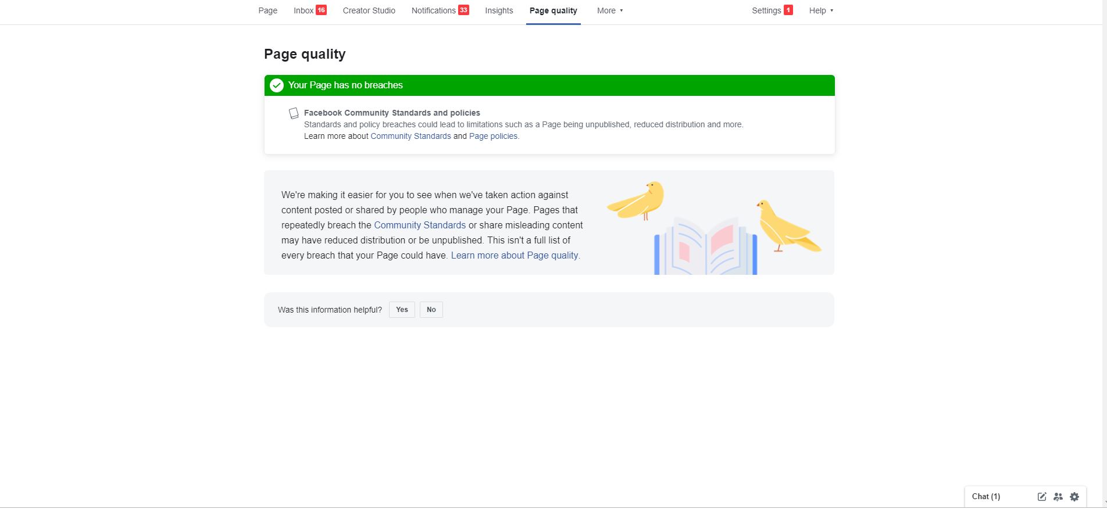Click the Settings red badge 1
This screenshot has height=509, width=1107.
(788, 10)
